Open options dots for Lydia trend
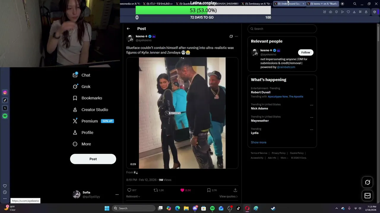This screenshot has height=213, width=380. tap(311, 129)
